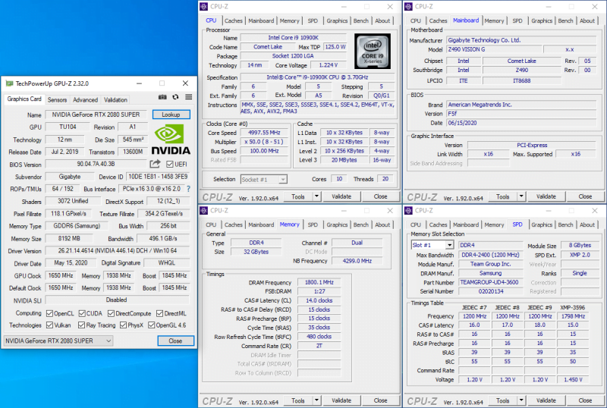Click the NB Frequency 4299.0 MHz value
The width and height of the screenshot is (607, 408).
[357, 261]
